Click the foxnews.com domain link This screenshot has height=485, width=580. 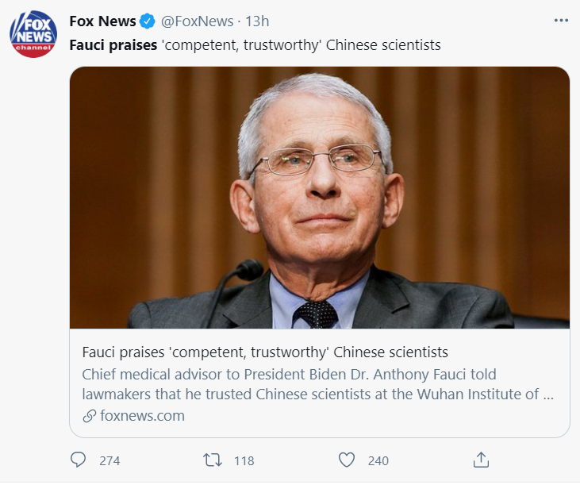coord(142,416)
